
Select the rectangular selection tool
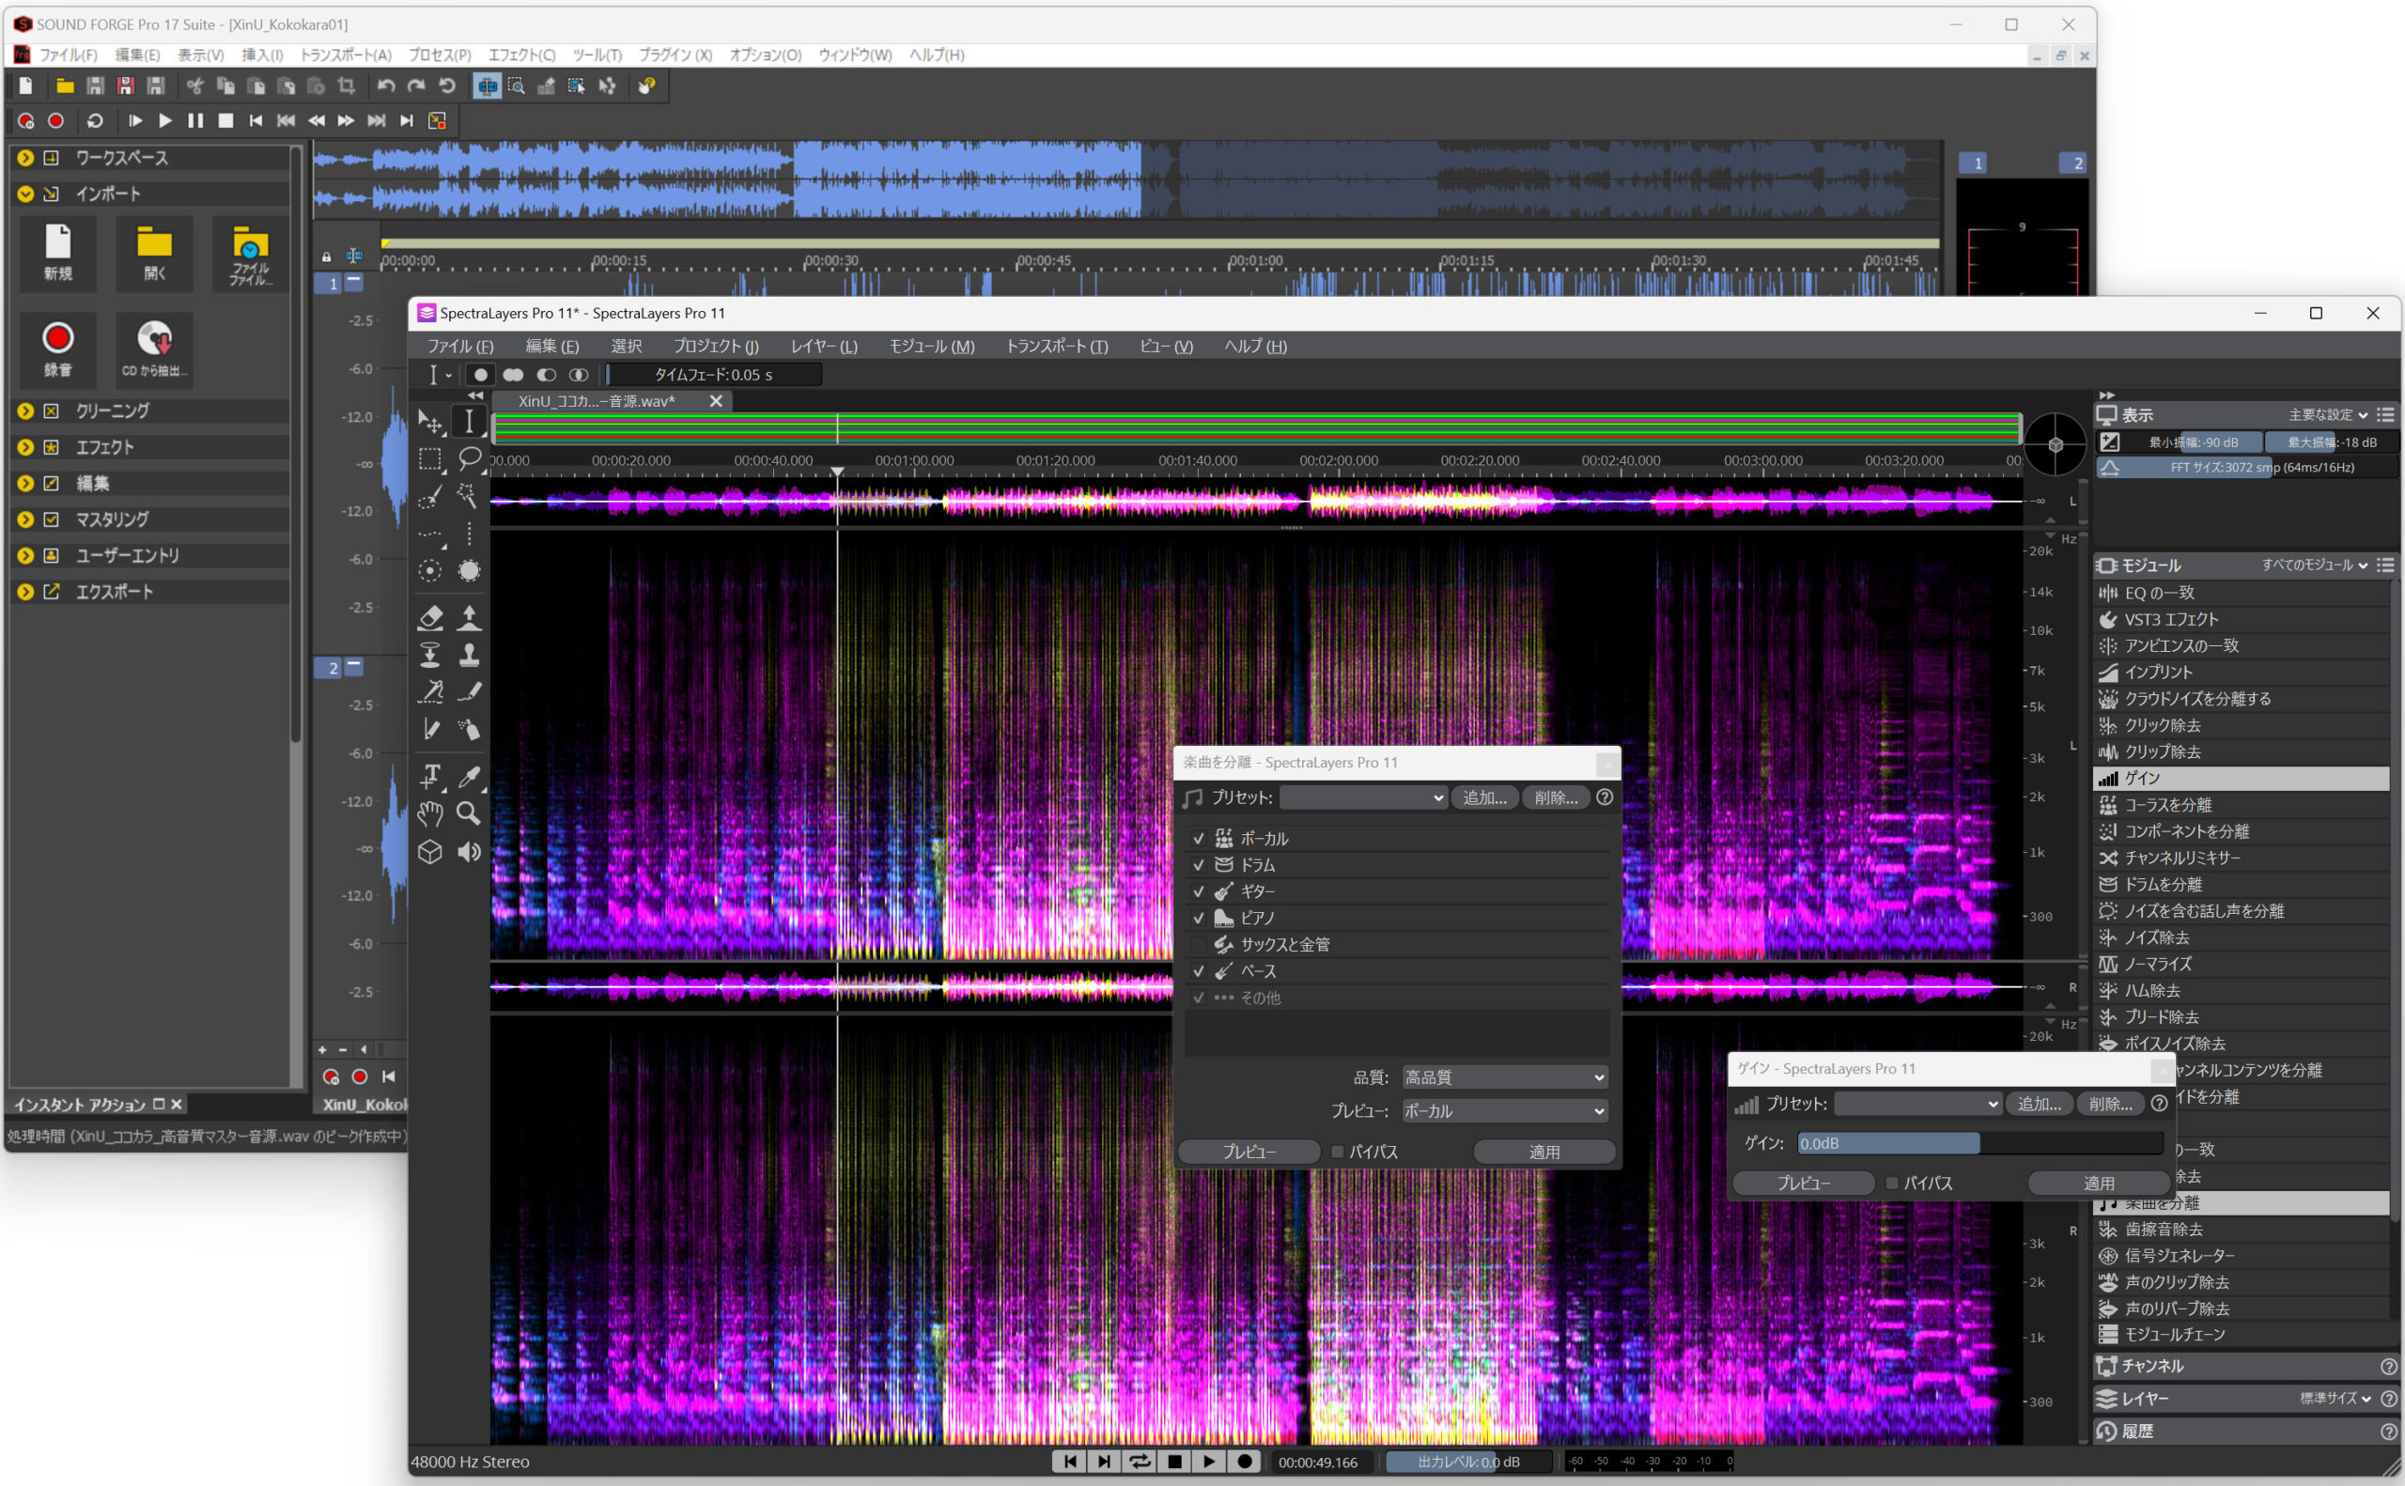point(429,459)
